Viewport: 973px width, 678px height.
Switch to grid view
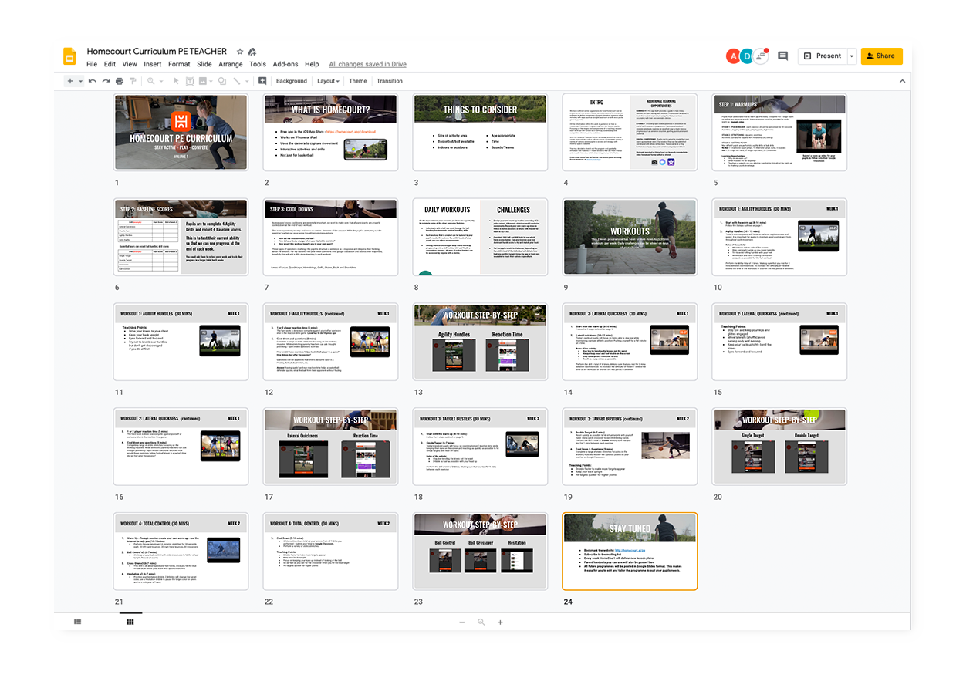coord(130,622)
